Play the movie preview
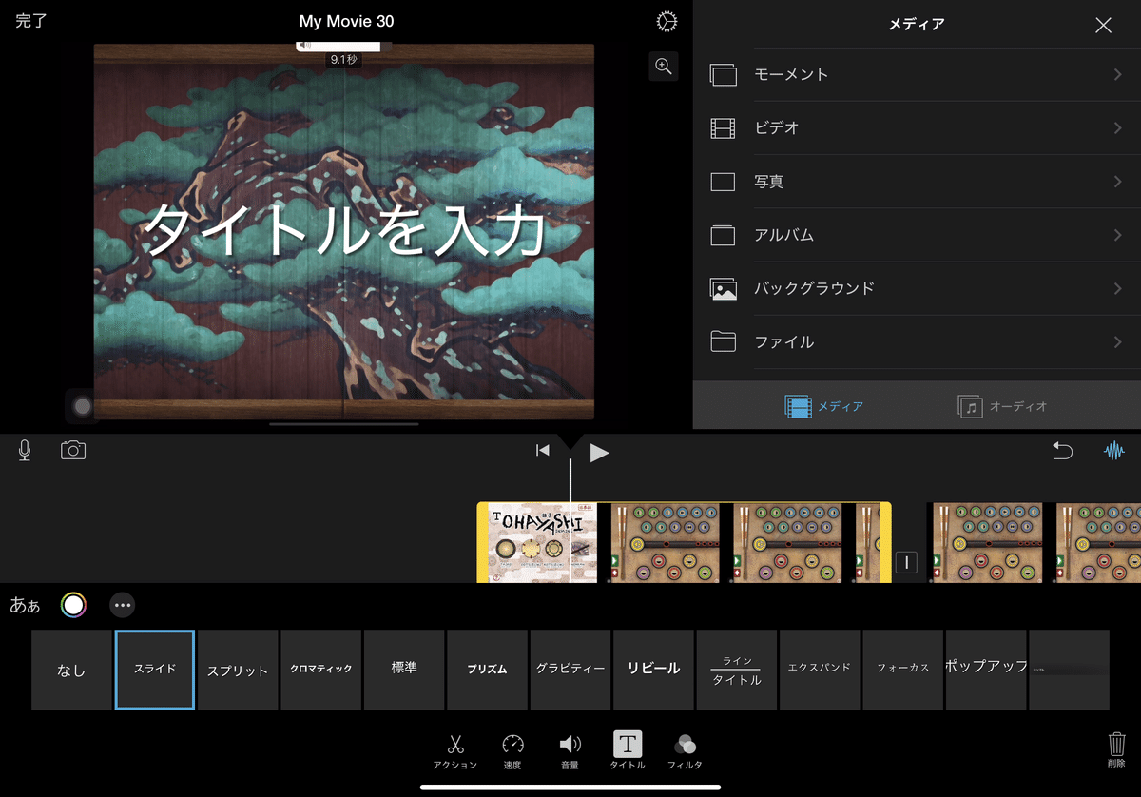This screenshot has width=1141, height=797. pyautogui.click(x=599, y=453)
